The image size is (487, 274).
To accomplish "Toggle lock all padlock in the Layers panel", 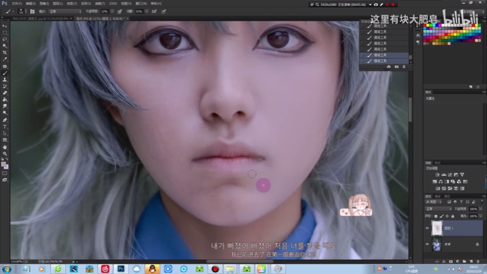I will point(452,216).
